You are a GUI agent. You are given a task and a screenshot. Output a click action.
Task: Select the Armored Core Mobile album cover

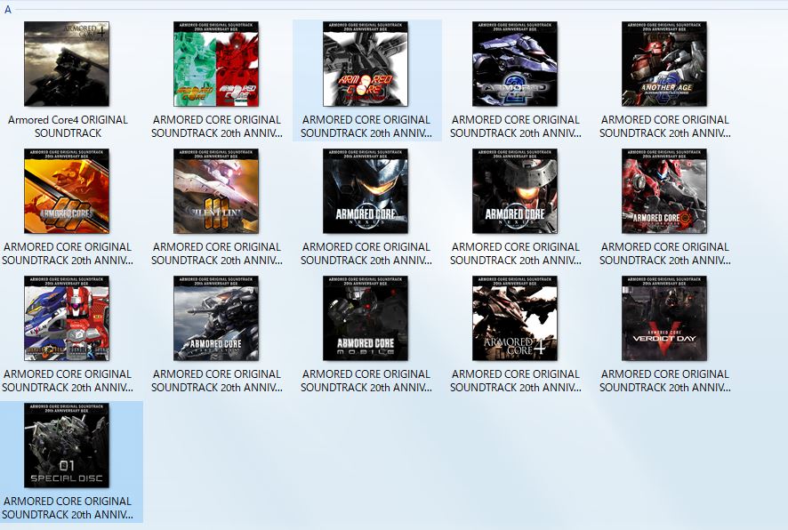[x=366, y=318]
